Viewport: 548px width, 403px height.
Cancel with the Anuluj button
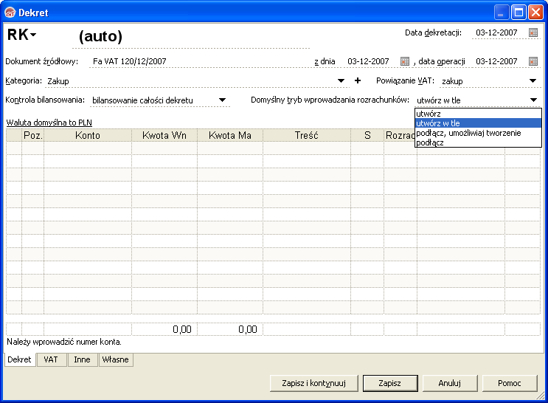(450, 383)
